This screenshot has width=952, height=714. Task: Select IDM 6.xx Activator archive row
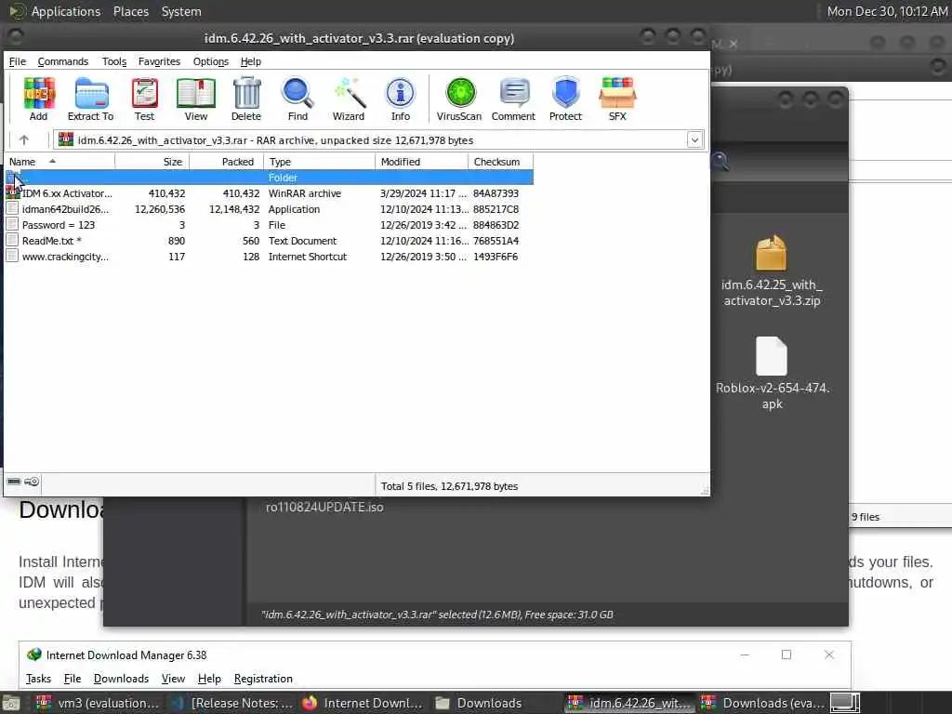(x=269, y=193)
